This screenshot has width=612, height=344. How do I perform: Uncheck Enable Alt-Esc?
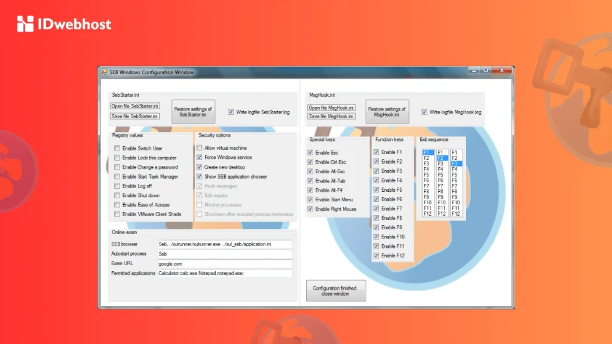(x=310, y=171)
